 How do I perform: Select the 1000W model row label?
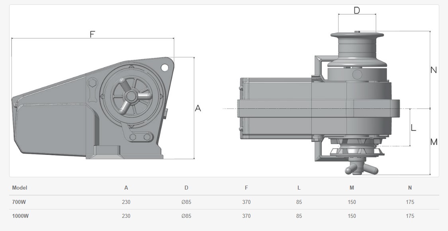click(x=20, y=216)
